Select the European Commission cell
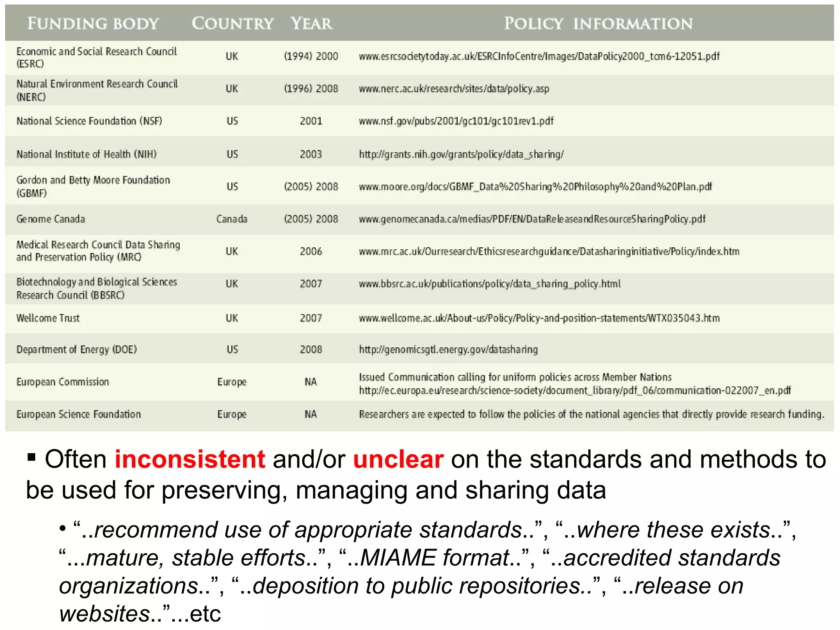Screen dimensions: 840x630 pyautogui.click(x=63, y=382)
